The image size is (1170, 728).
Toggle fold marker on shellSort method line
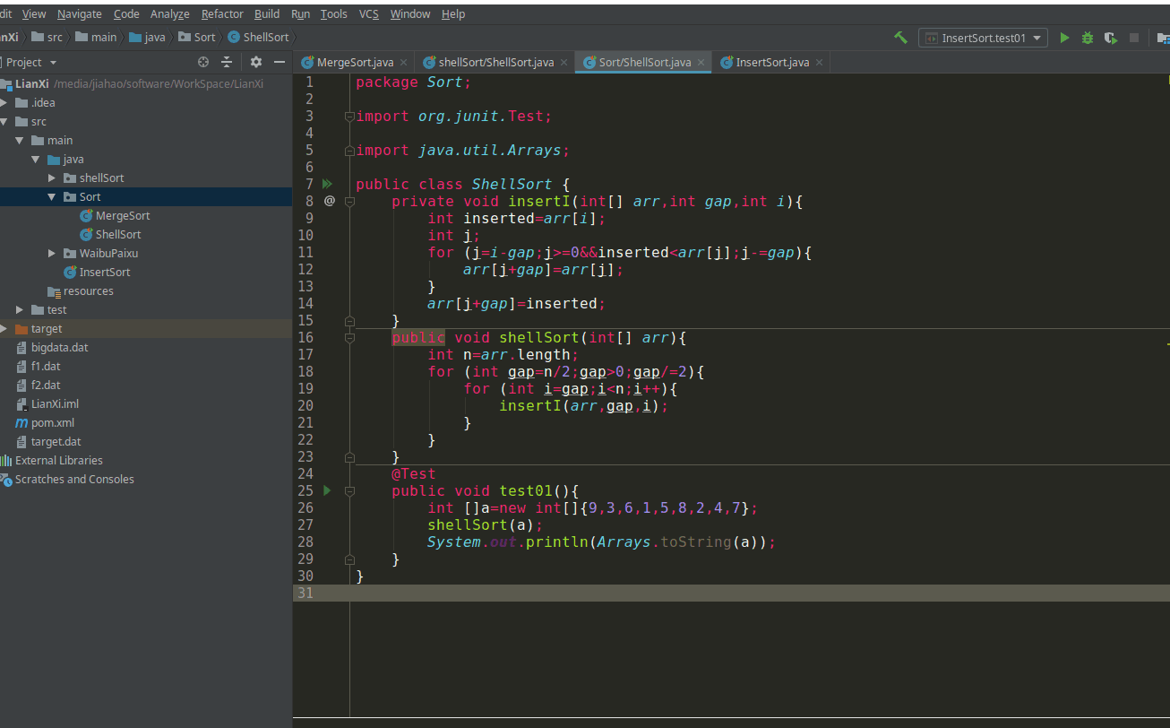click(350, 338)
